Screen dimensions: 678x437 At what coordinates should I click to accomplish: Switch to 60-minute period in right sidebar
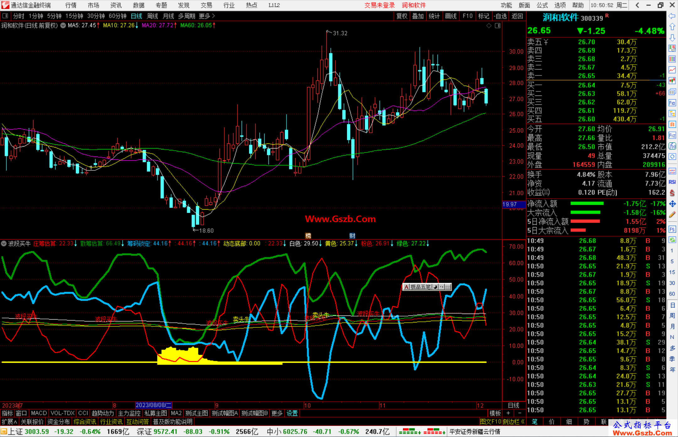pos(672,294)
